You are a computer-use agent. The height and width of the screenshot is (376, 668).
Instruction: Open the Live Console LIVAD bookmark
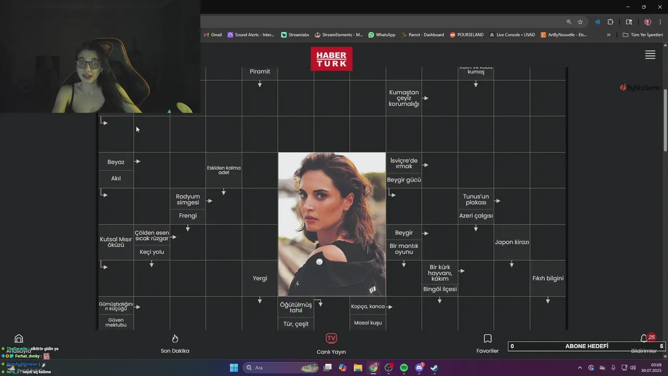512,35
